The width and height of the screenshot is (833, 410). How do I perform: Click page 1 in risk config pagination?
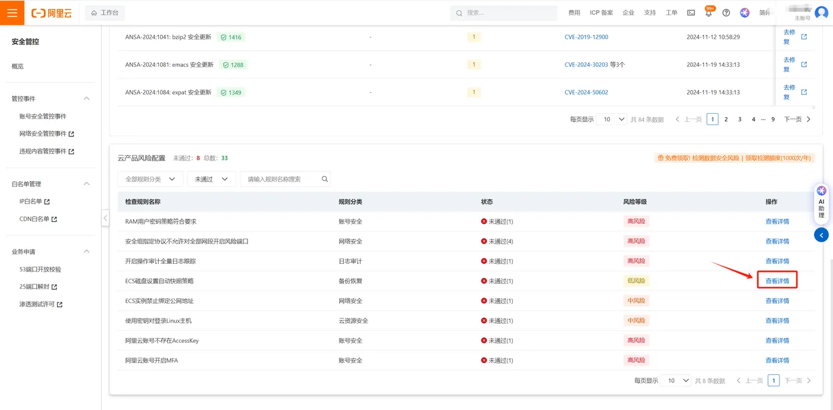(x=773, y=380)
